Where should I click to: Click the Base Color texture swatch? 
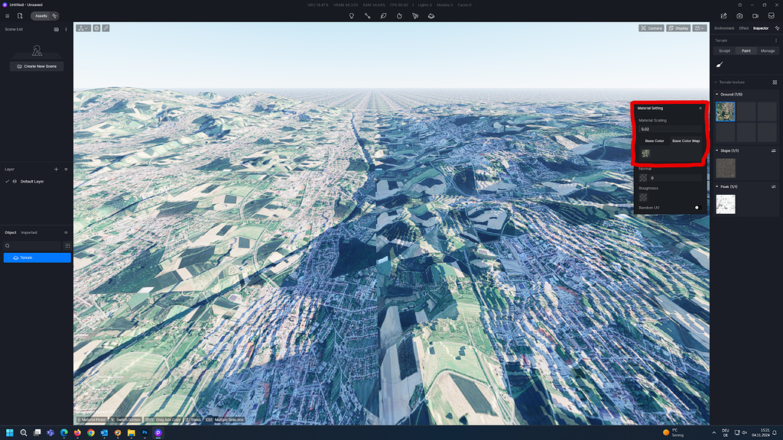coord(645,153)
